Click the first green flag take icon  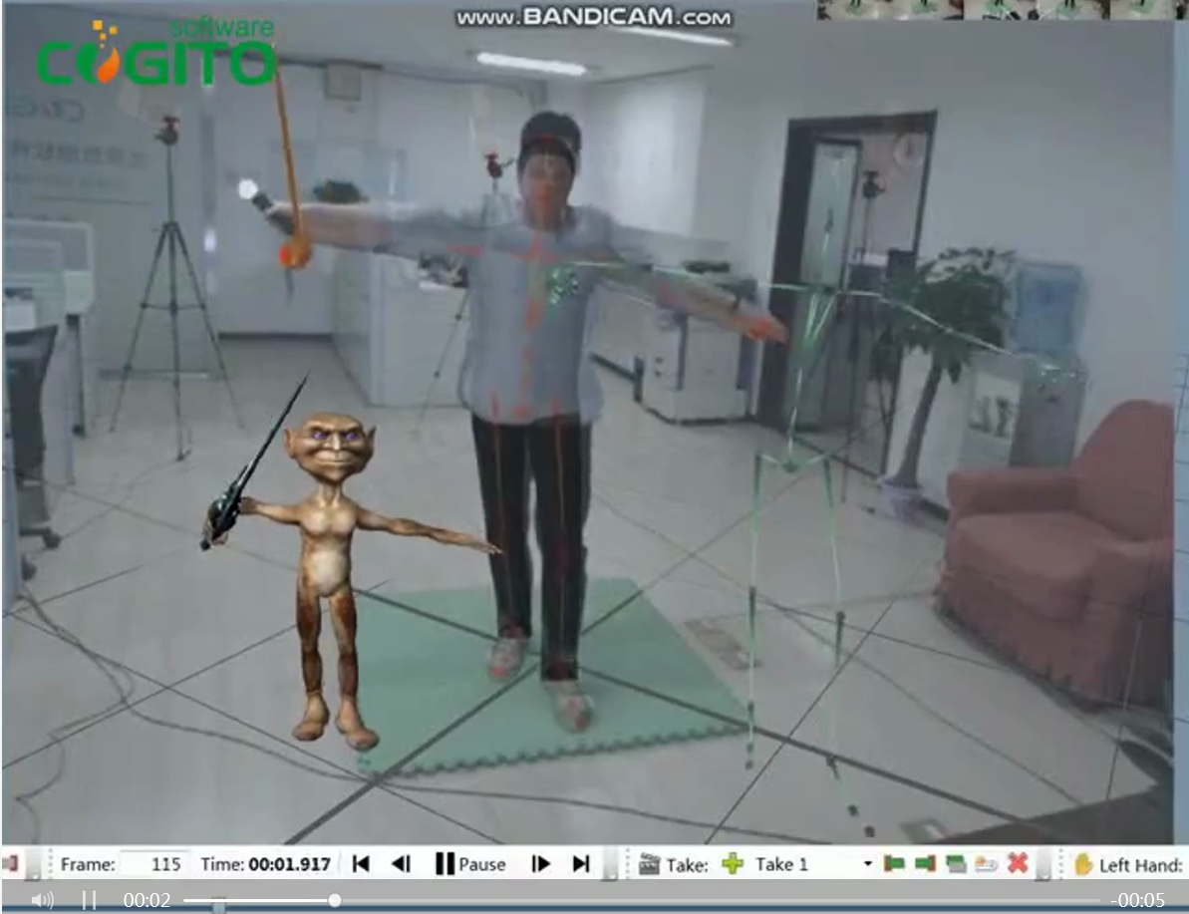pyautogui.click(x=895, y=864)
